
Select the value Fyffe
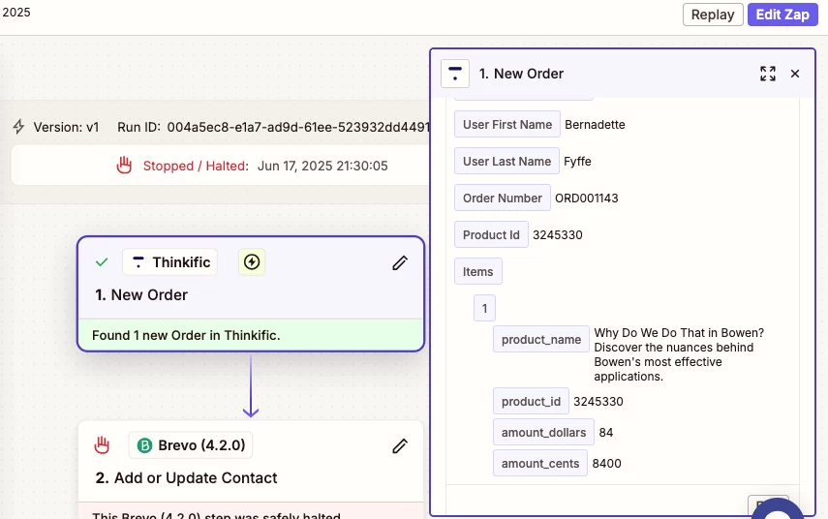click(577, 162)
